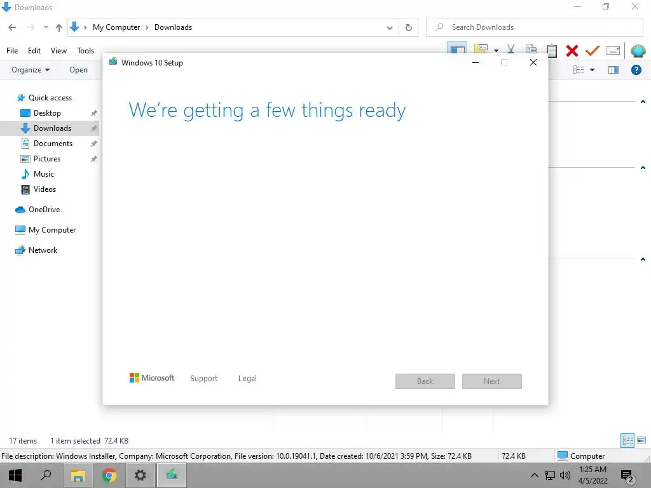Expand the address bar history dropdown
The image size is (651, 488).
point(390,28)
